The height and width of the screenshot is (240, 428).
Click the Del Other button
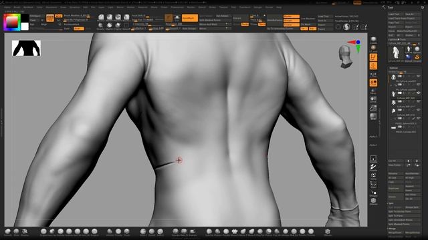pyautogui.click(x=413, y=195)
